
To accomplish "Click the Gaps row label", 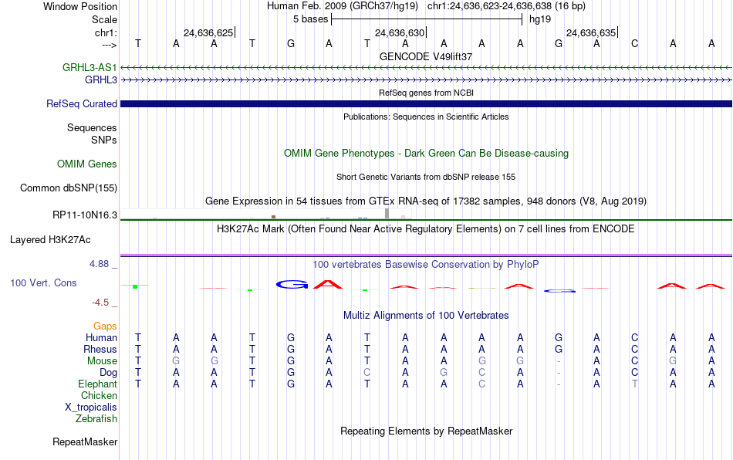I will (x=105, y=326).
